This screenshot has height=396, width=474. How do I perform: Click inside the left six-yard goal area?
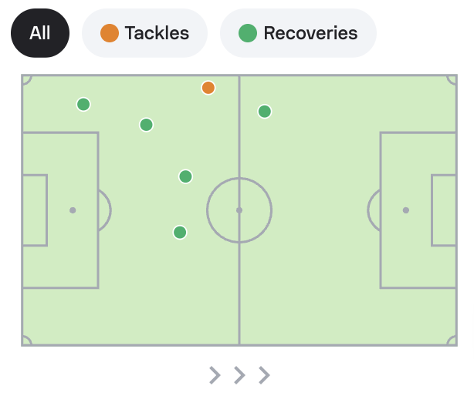35,210
